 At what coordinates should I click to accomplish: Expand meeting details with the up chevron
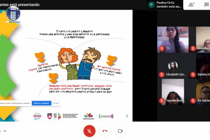click(5, 131)
